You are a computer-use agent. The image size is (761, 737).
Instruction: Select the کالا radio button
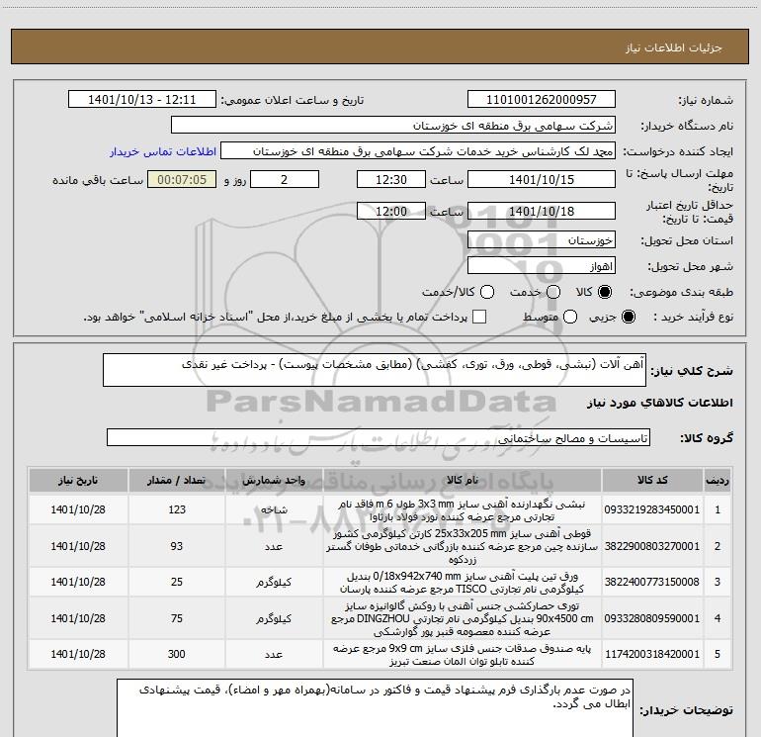605,292
